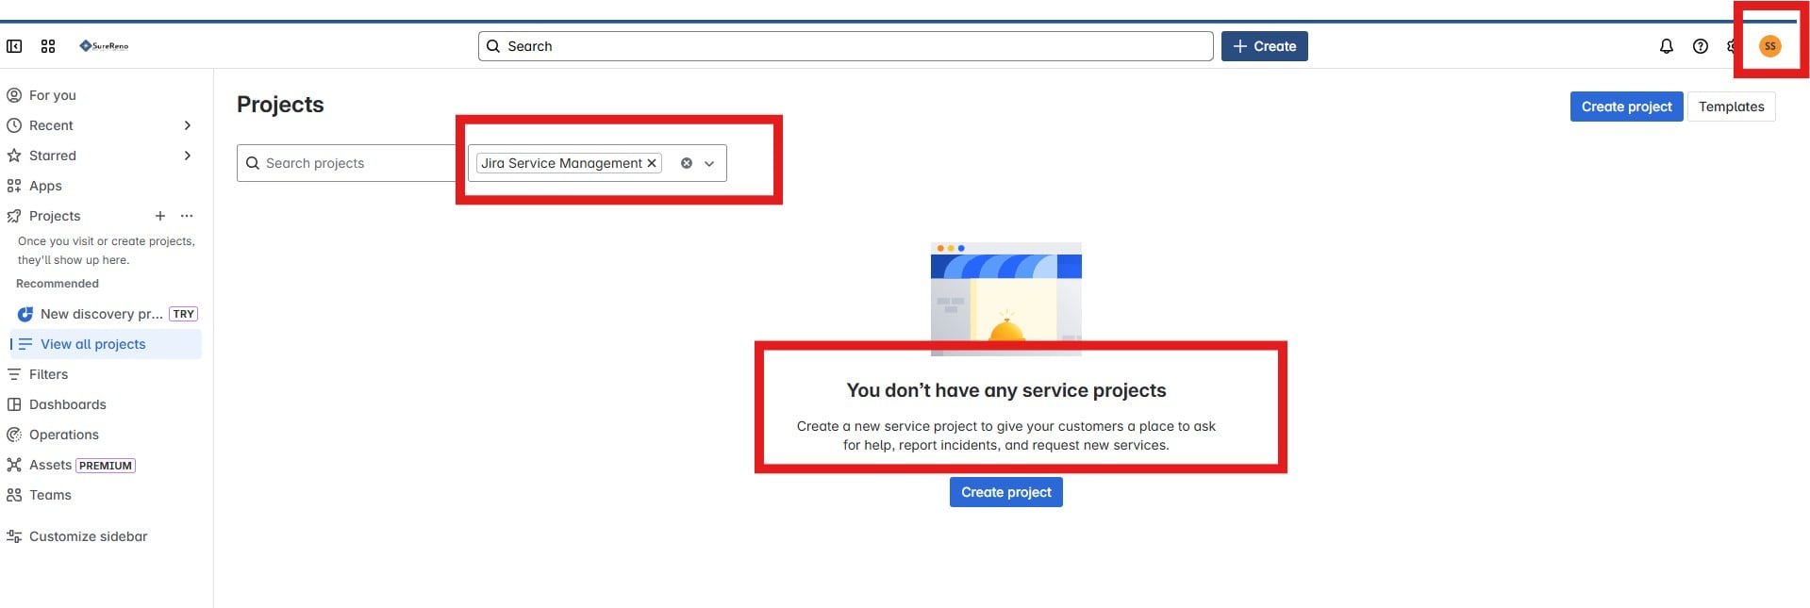Open the app switcher grid icon

[x=48, y=46]
